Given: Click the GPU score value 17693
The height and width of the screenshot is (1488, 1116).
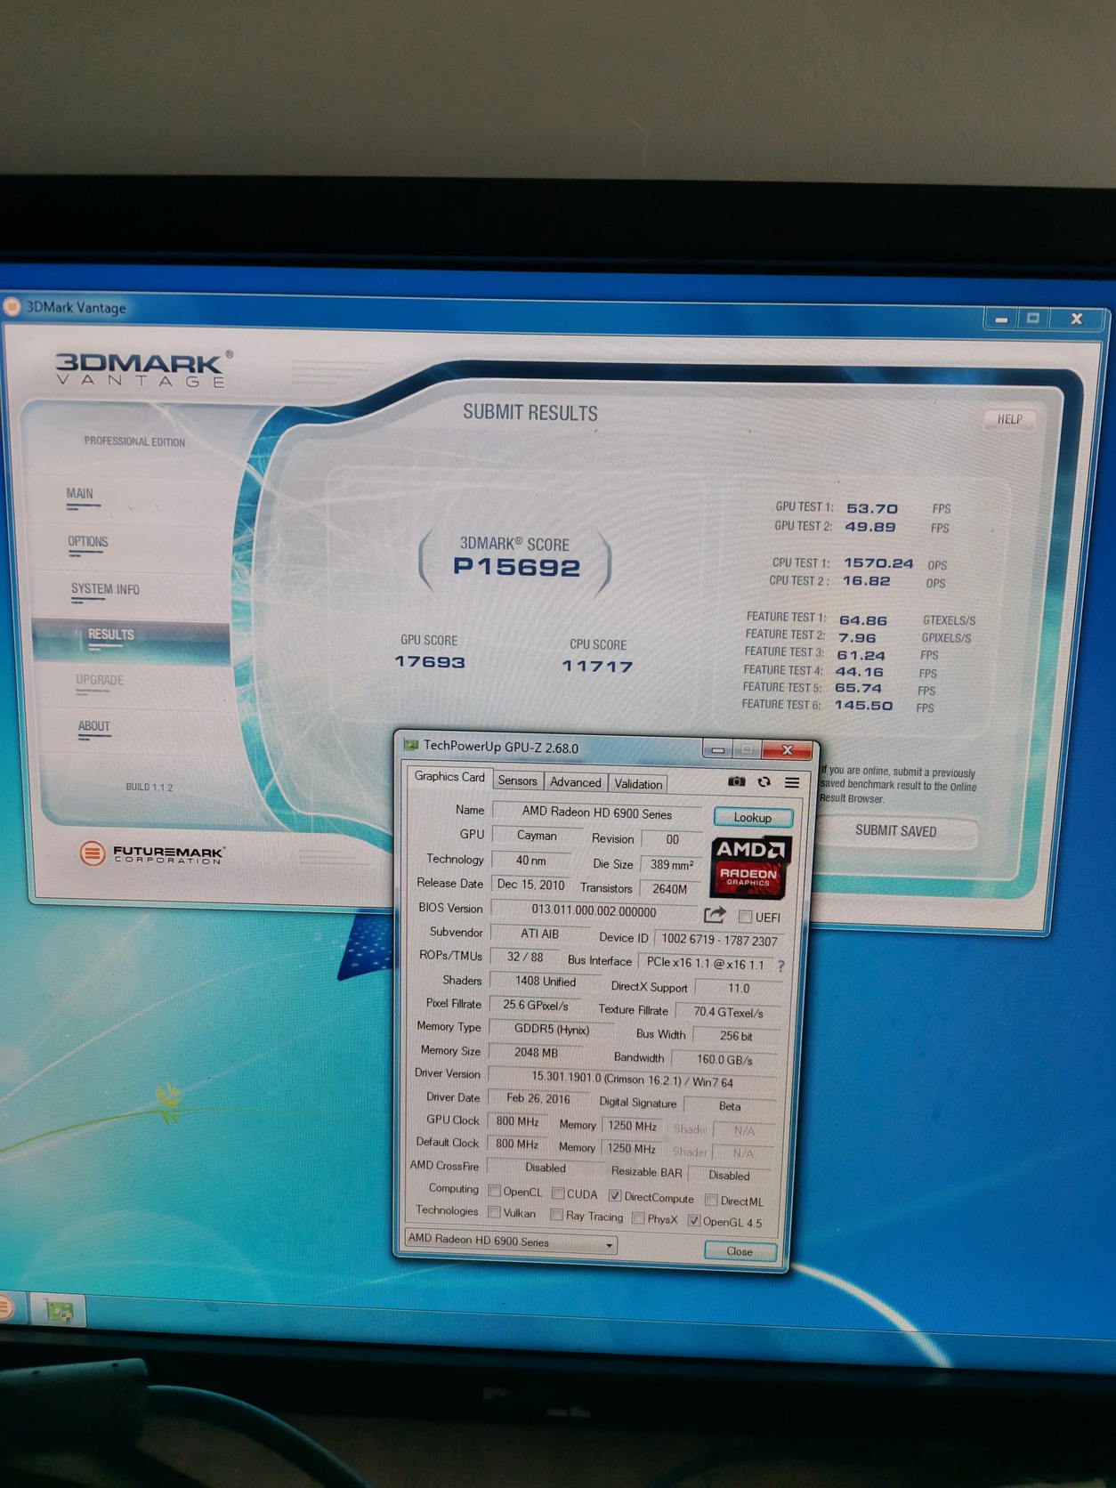Looking at the screenshot, I should pyautogui.click(x=430, y=662).
